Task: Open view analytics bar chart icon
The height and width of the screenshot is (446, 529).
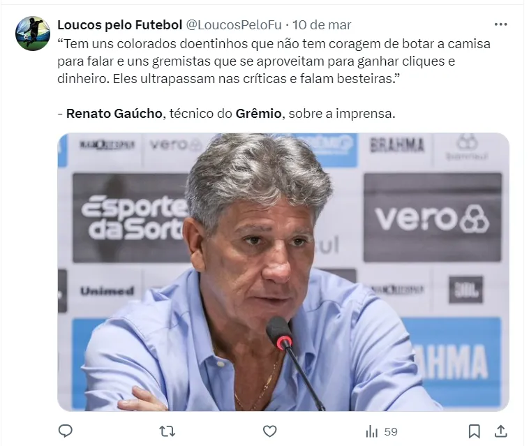Action: (x=371, y=431)
